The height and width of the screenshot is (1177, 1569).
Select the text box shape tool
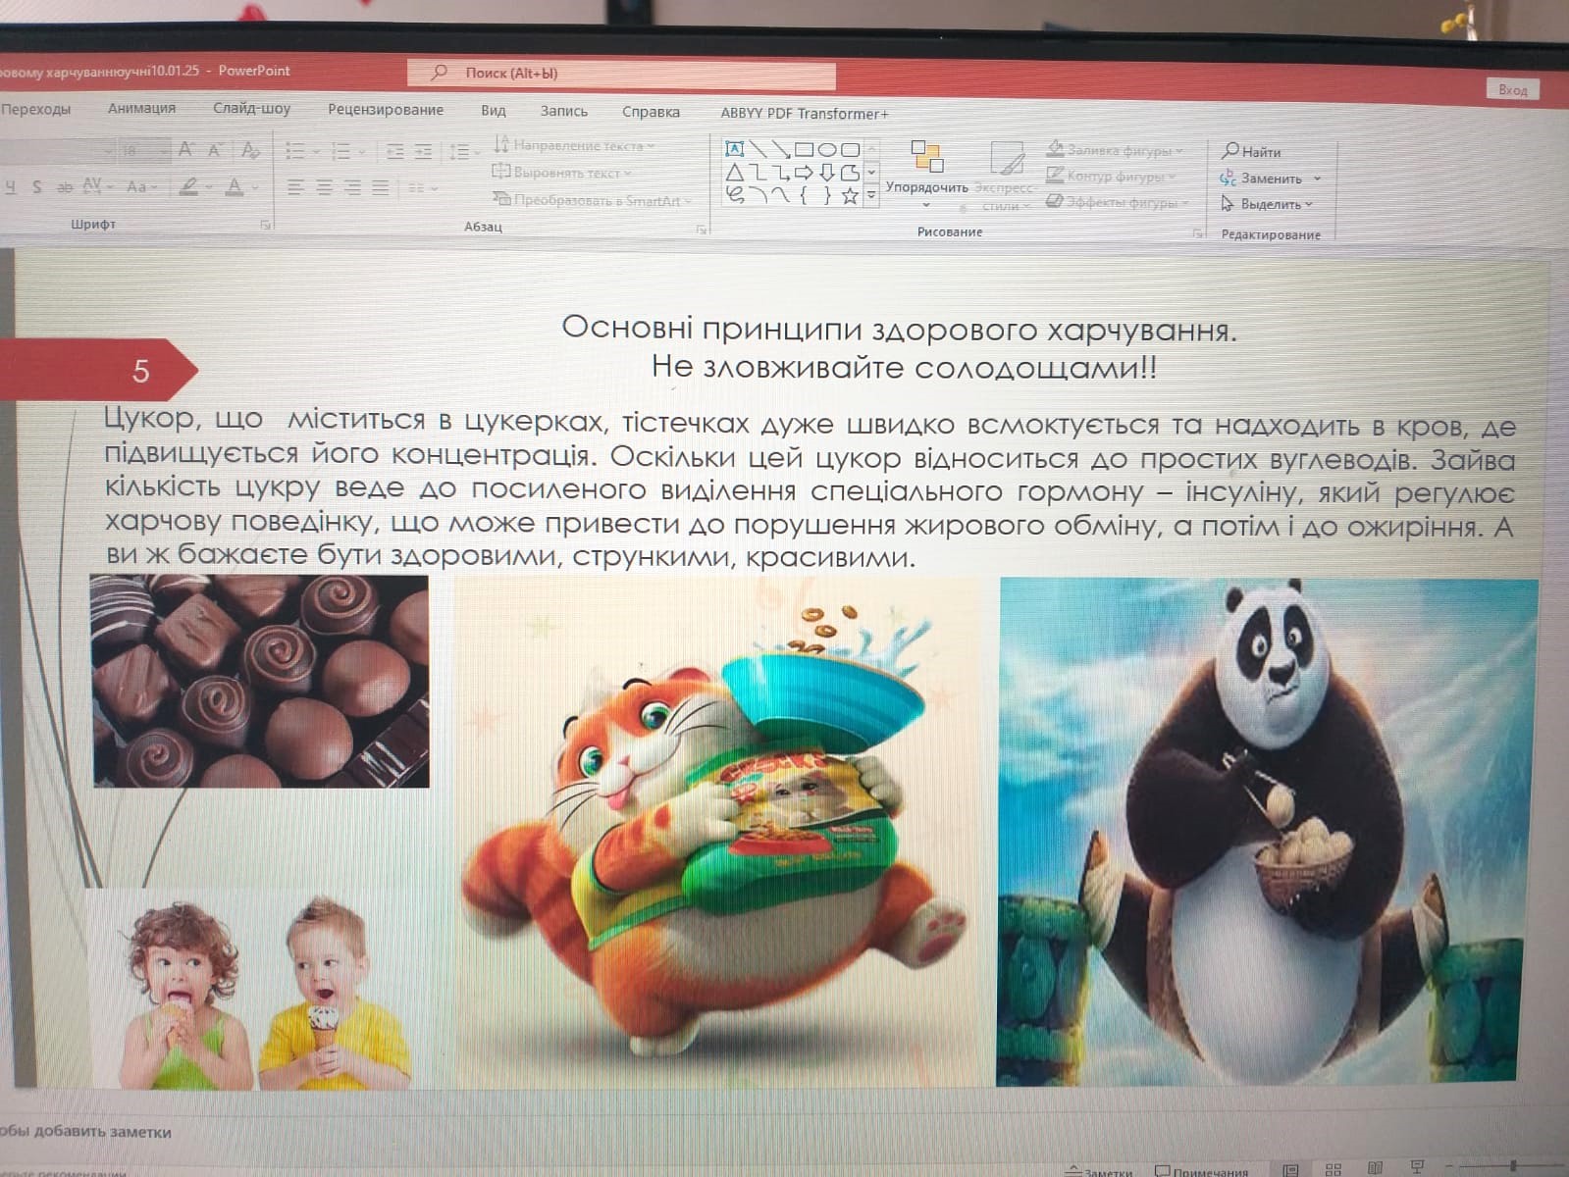click(x=734, y=149)
